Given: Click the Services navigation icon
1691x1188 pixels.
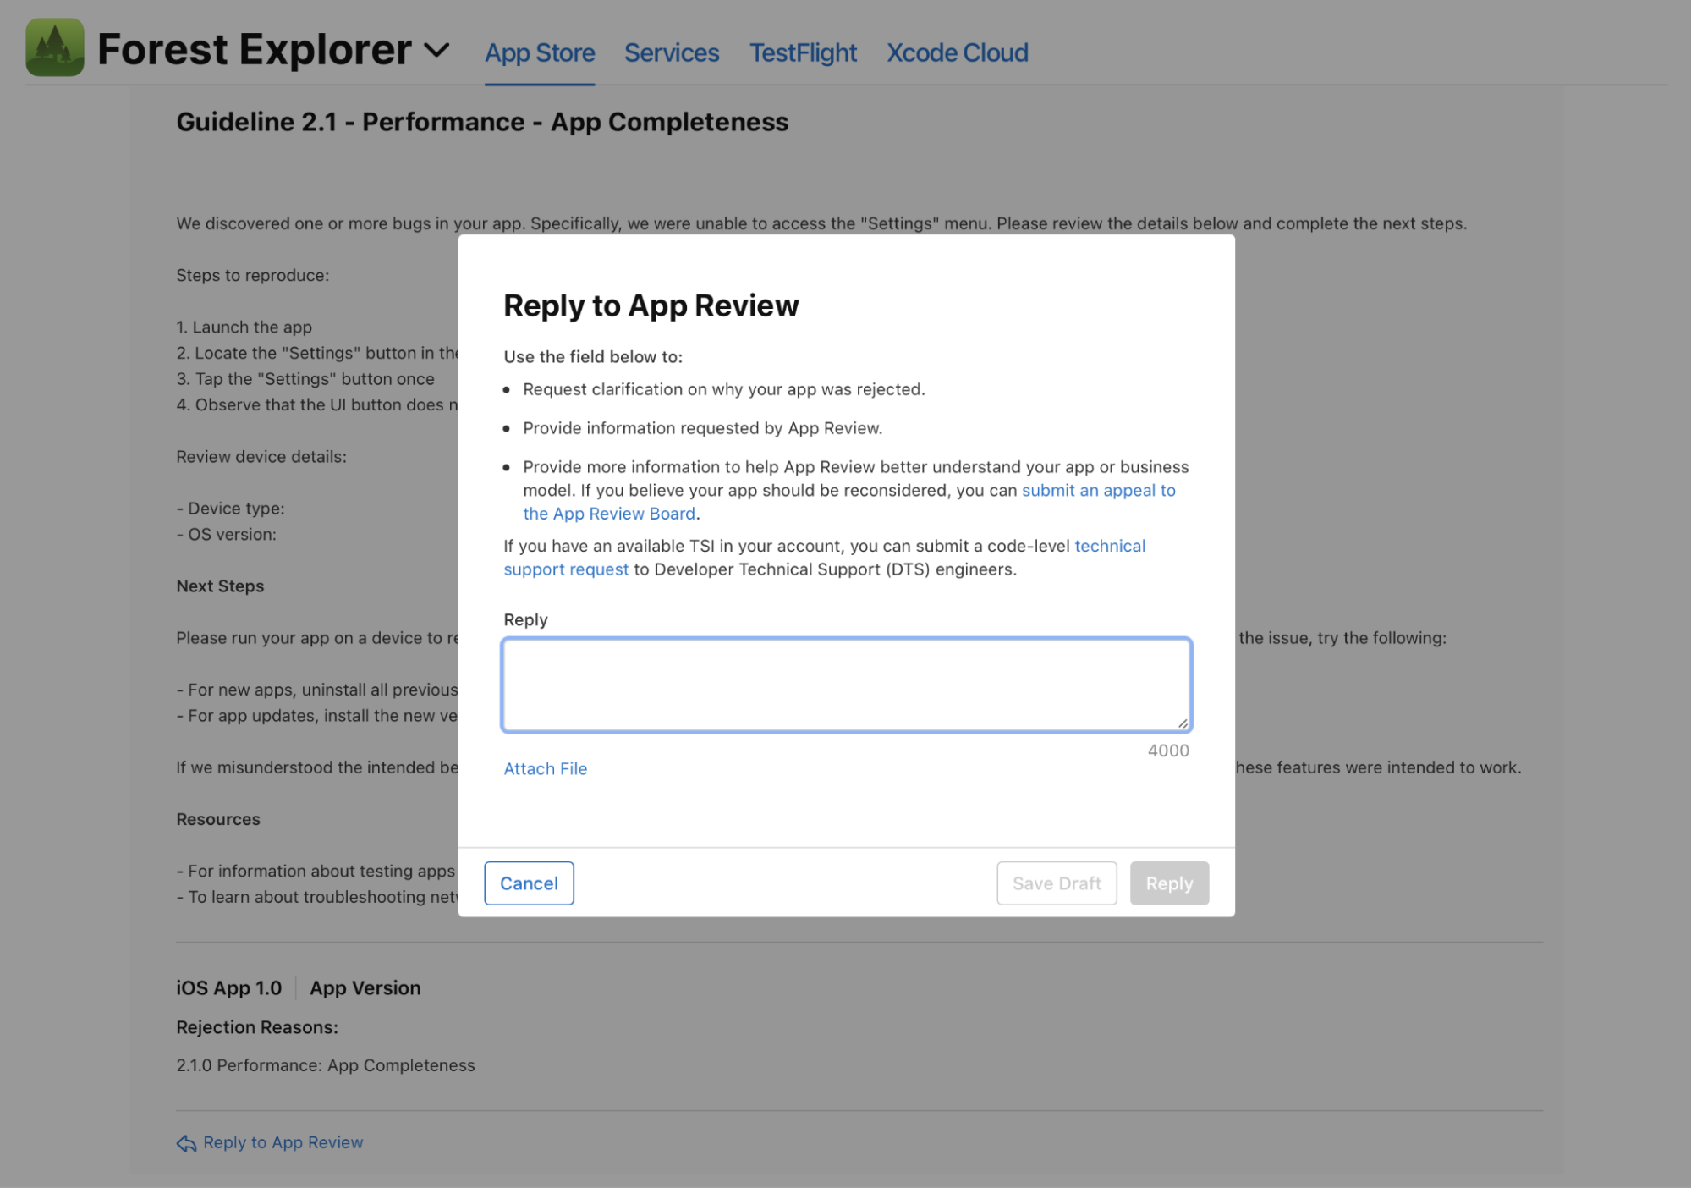Looking at the screenshot, I should pos(671,52).
